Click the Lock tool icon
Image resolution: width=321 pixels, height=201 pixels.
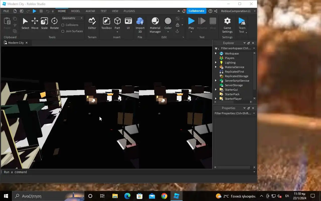pyautogui.click(x=178, y=25)
